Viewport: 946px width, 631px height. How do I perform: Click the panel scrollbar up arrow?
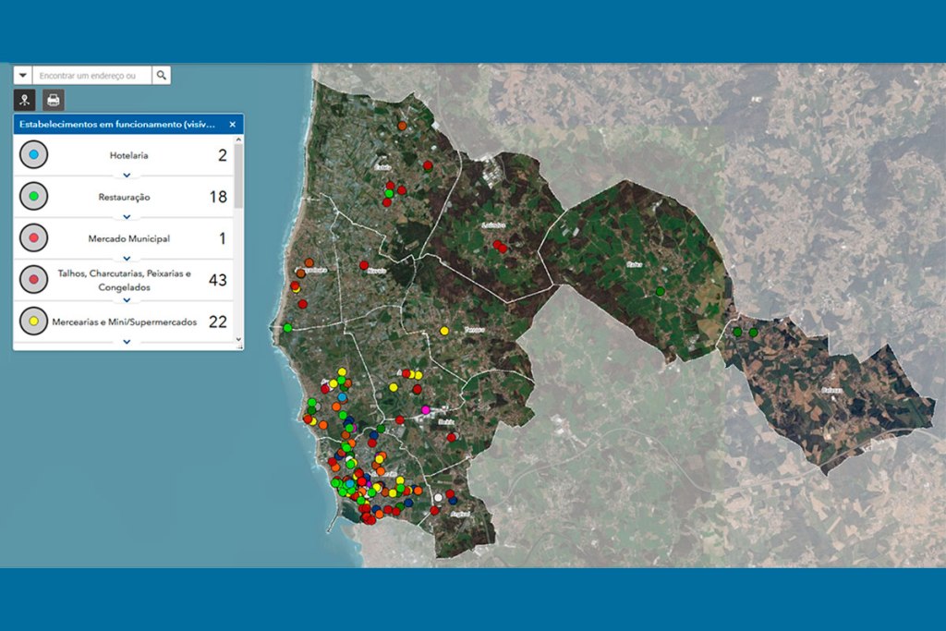click(x=239, y=140)
